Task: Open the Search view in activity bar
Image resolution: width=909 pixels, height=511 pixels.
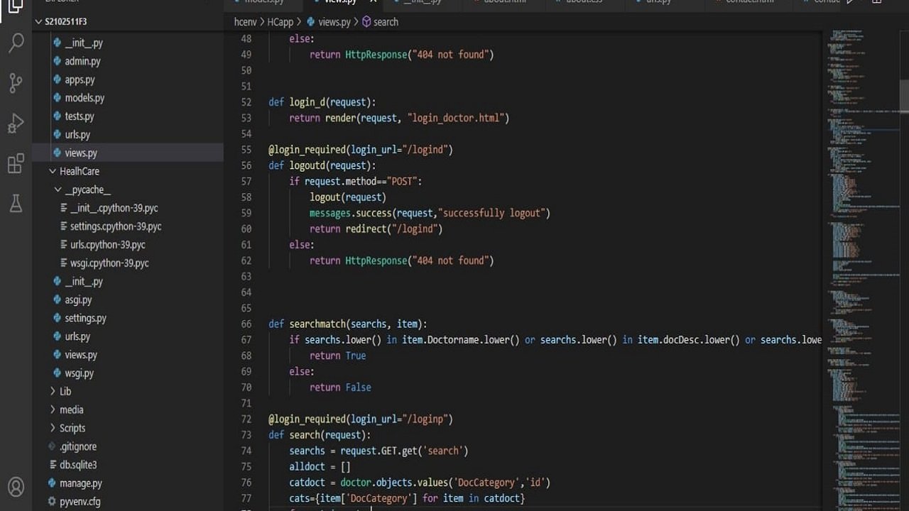Action: [x=16, y=44]
